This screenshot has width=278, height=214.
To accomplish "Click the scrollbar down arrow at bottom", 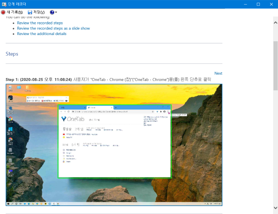I will point(275,208).
